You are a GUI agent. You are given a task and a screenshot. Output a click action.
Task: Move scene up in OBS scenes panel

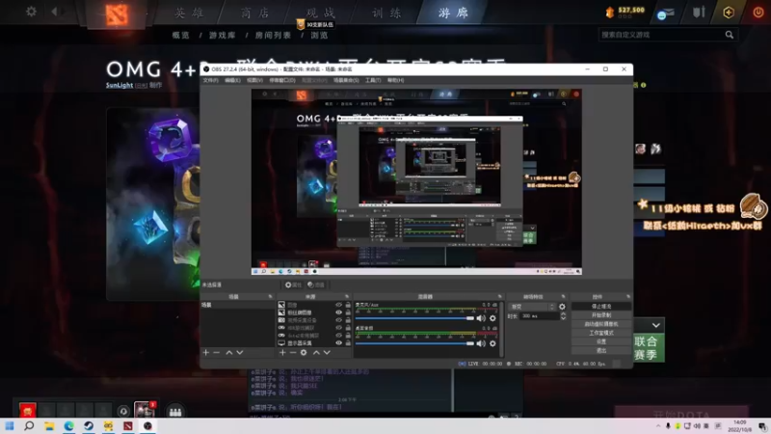click(229, 352)
